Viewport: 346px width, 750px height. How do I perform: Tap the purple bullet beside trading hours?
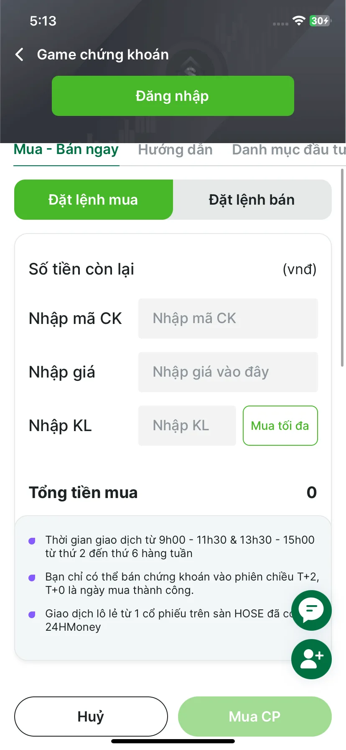tap(32, 541)
